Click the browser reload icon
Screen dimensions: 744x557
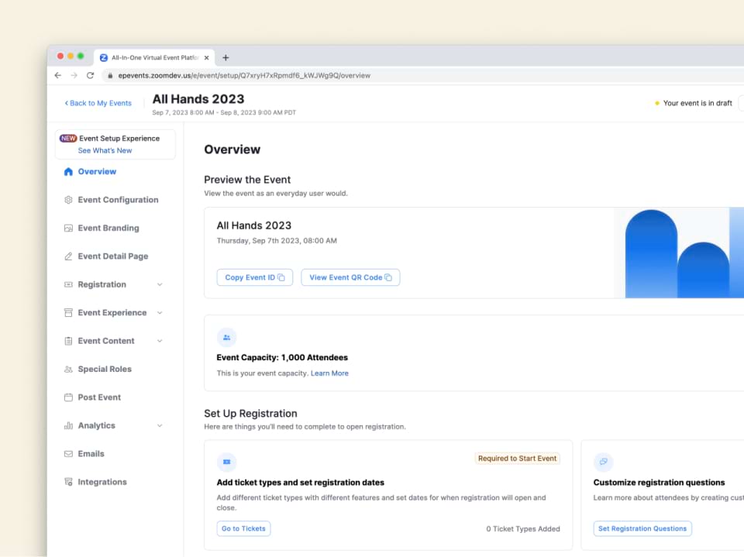pyautogui.click(x=90, y=76)
